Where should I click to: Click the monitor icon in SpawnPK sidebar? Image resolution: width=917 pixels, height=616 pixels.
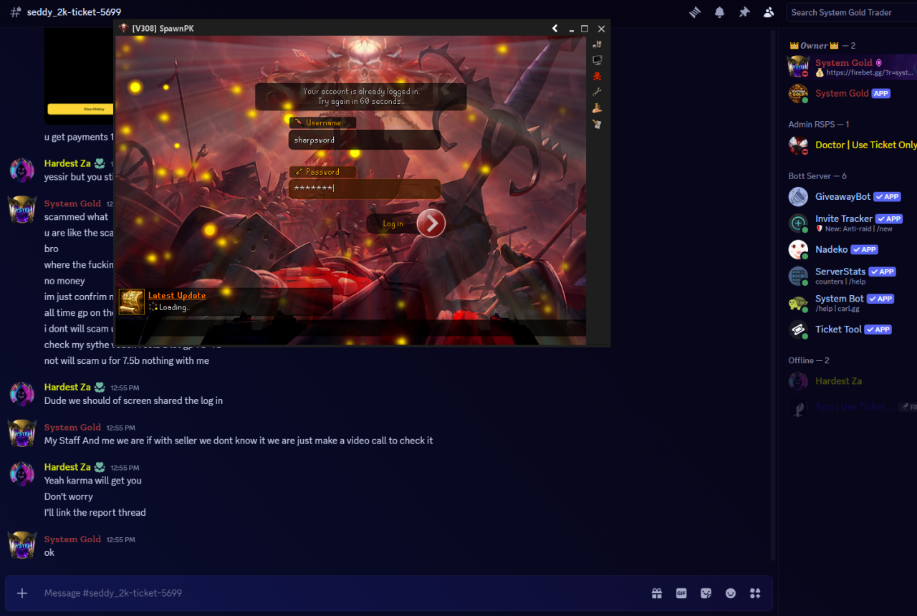coord(597,60)
